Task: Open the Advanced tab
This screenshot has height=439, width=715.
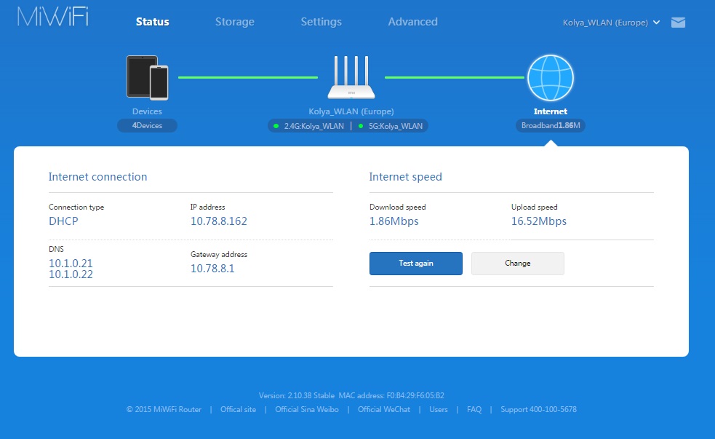Action: point(412,22)
